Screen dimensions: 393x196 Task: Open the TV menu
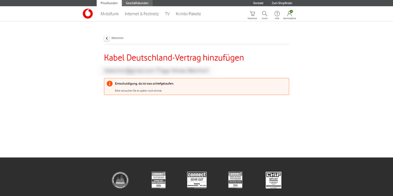coord(167,14)
